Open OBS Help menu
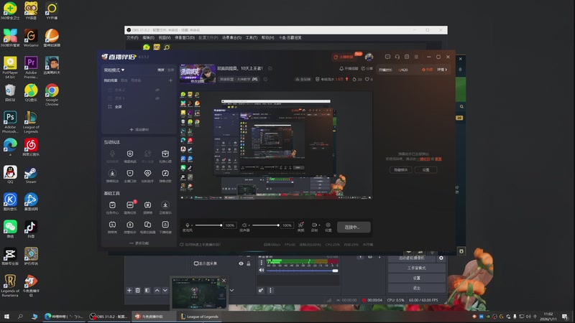This screenshot has width=575, height=323. tap(267, 38)
